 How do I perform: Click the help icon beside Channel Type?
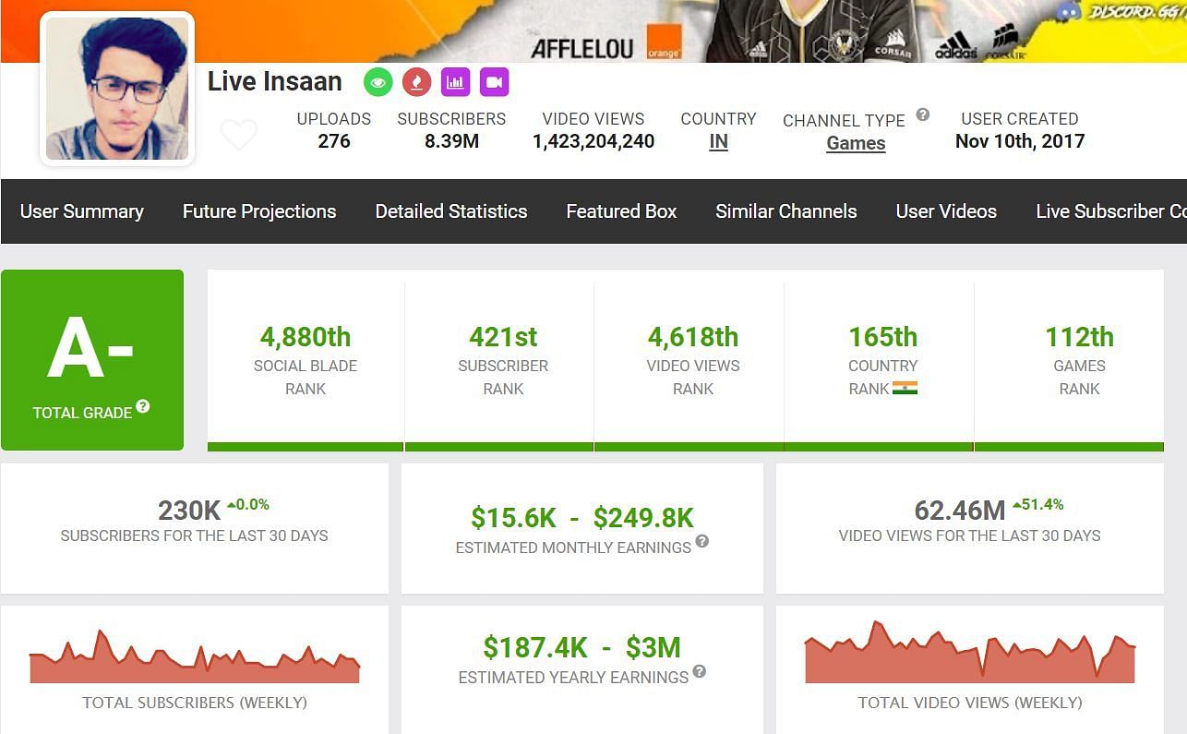[922, 115]
